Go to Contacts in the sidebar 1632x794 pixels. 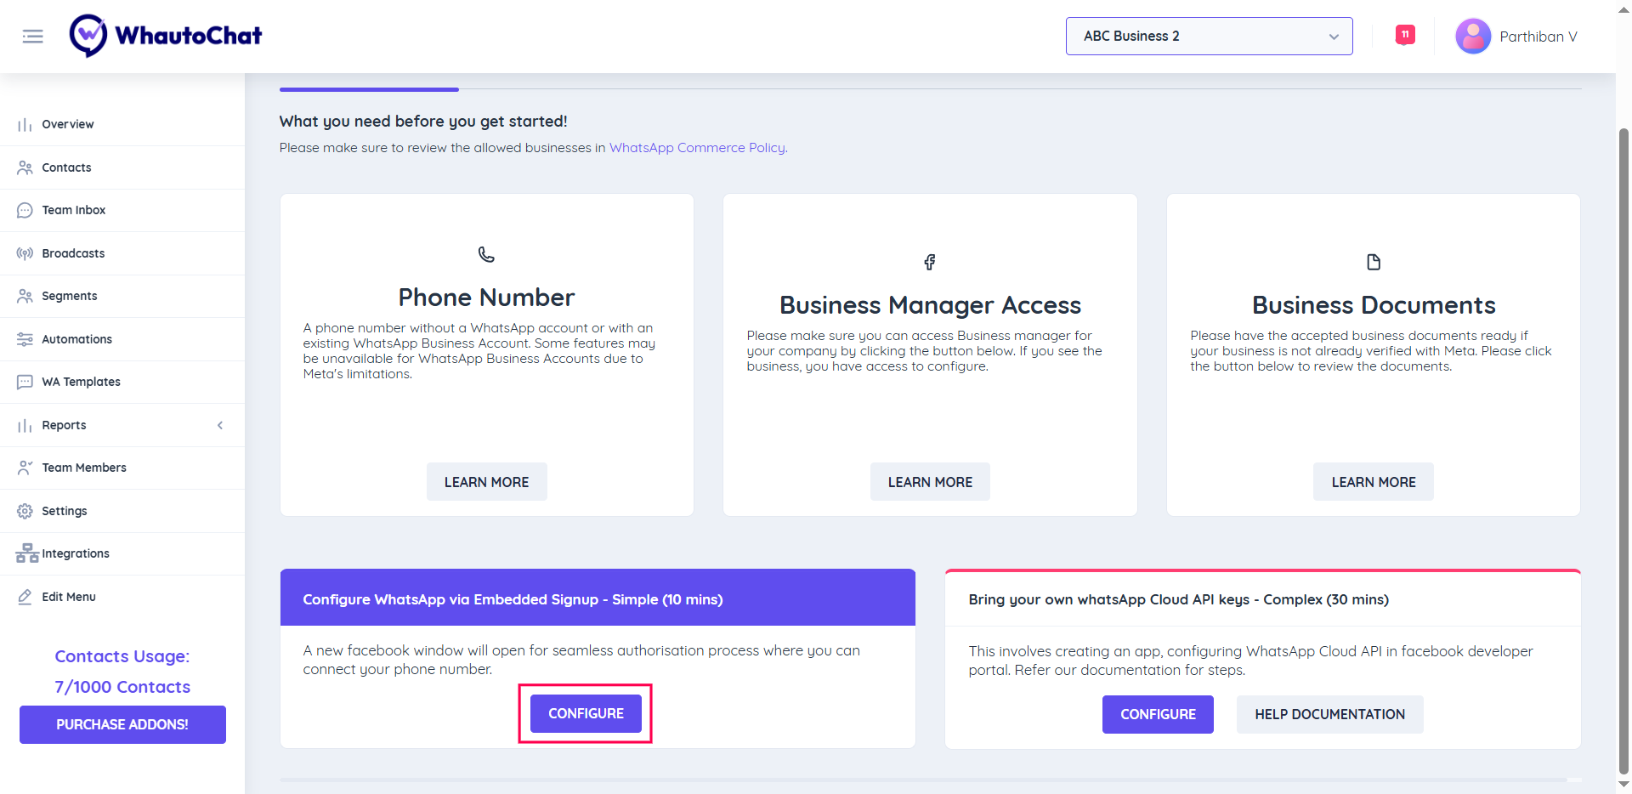click(122, 167)
